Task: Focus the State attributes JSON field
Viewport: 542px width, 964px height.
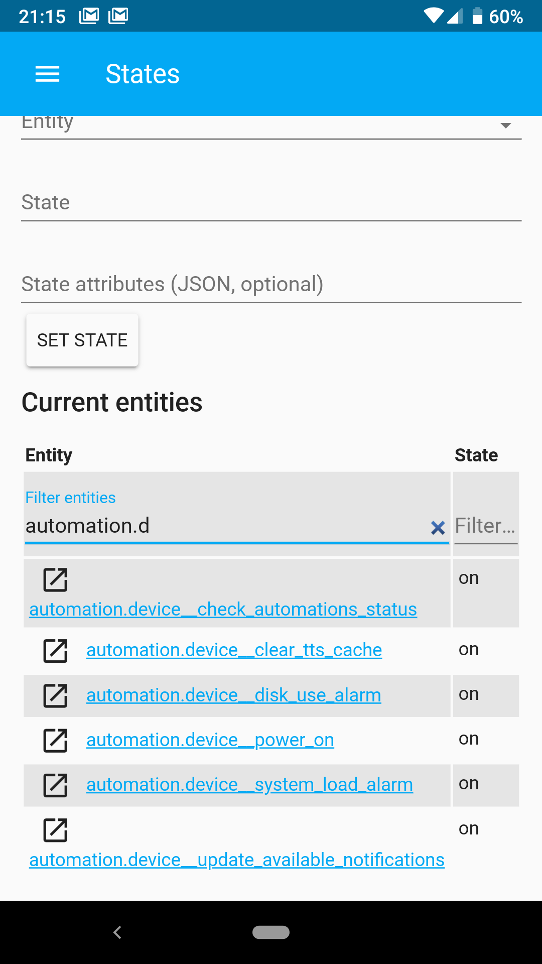Action: [x=271, y=285]
